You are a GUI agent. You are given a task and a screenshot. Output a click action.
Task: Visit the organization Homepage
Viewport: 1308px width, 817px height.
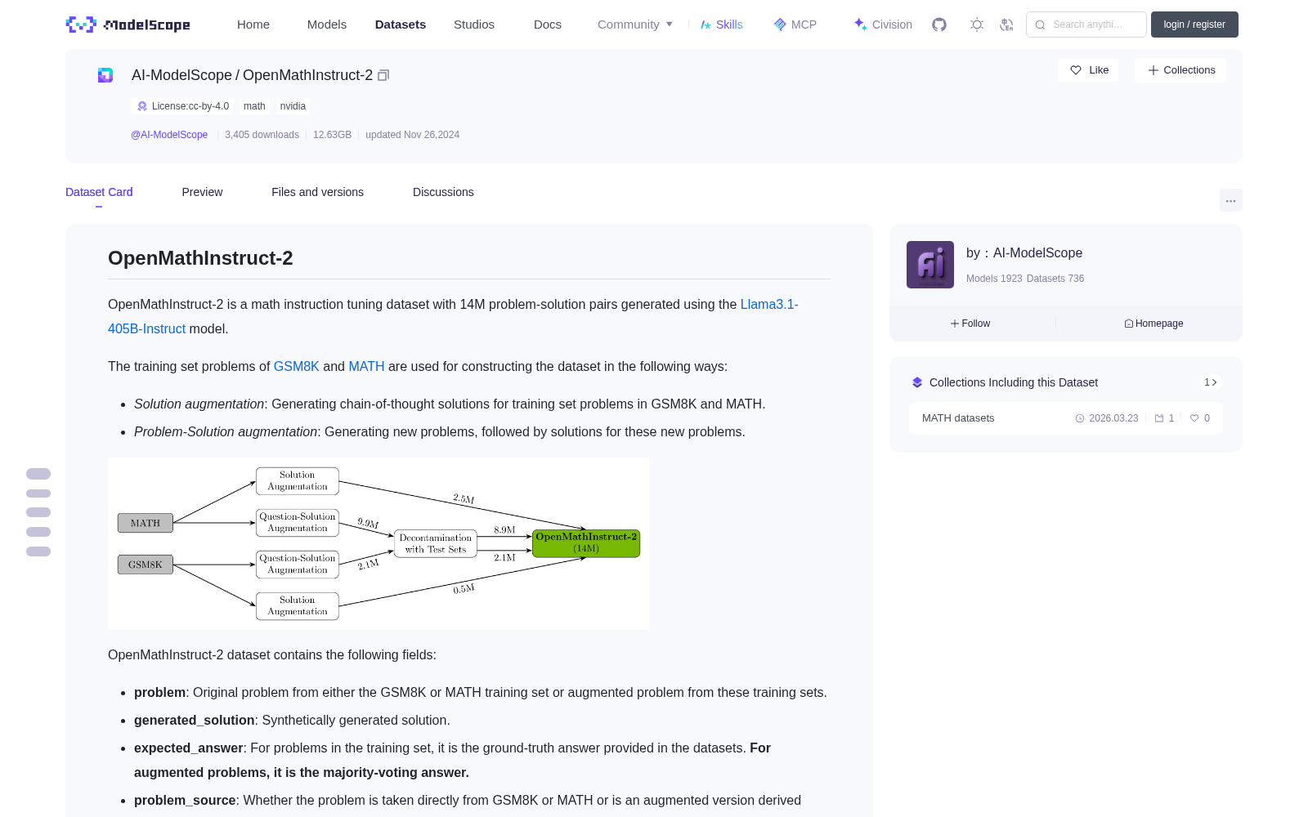[x=1153, y=324]
